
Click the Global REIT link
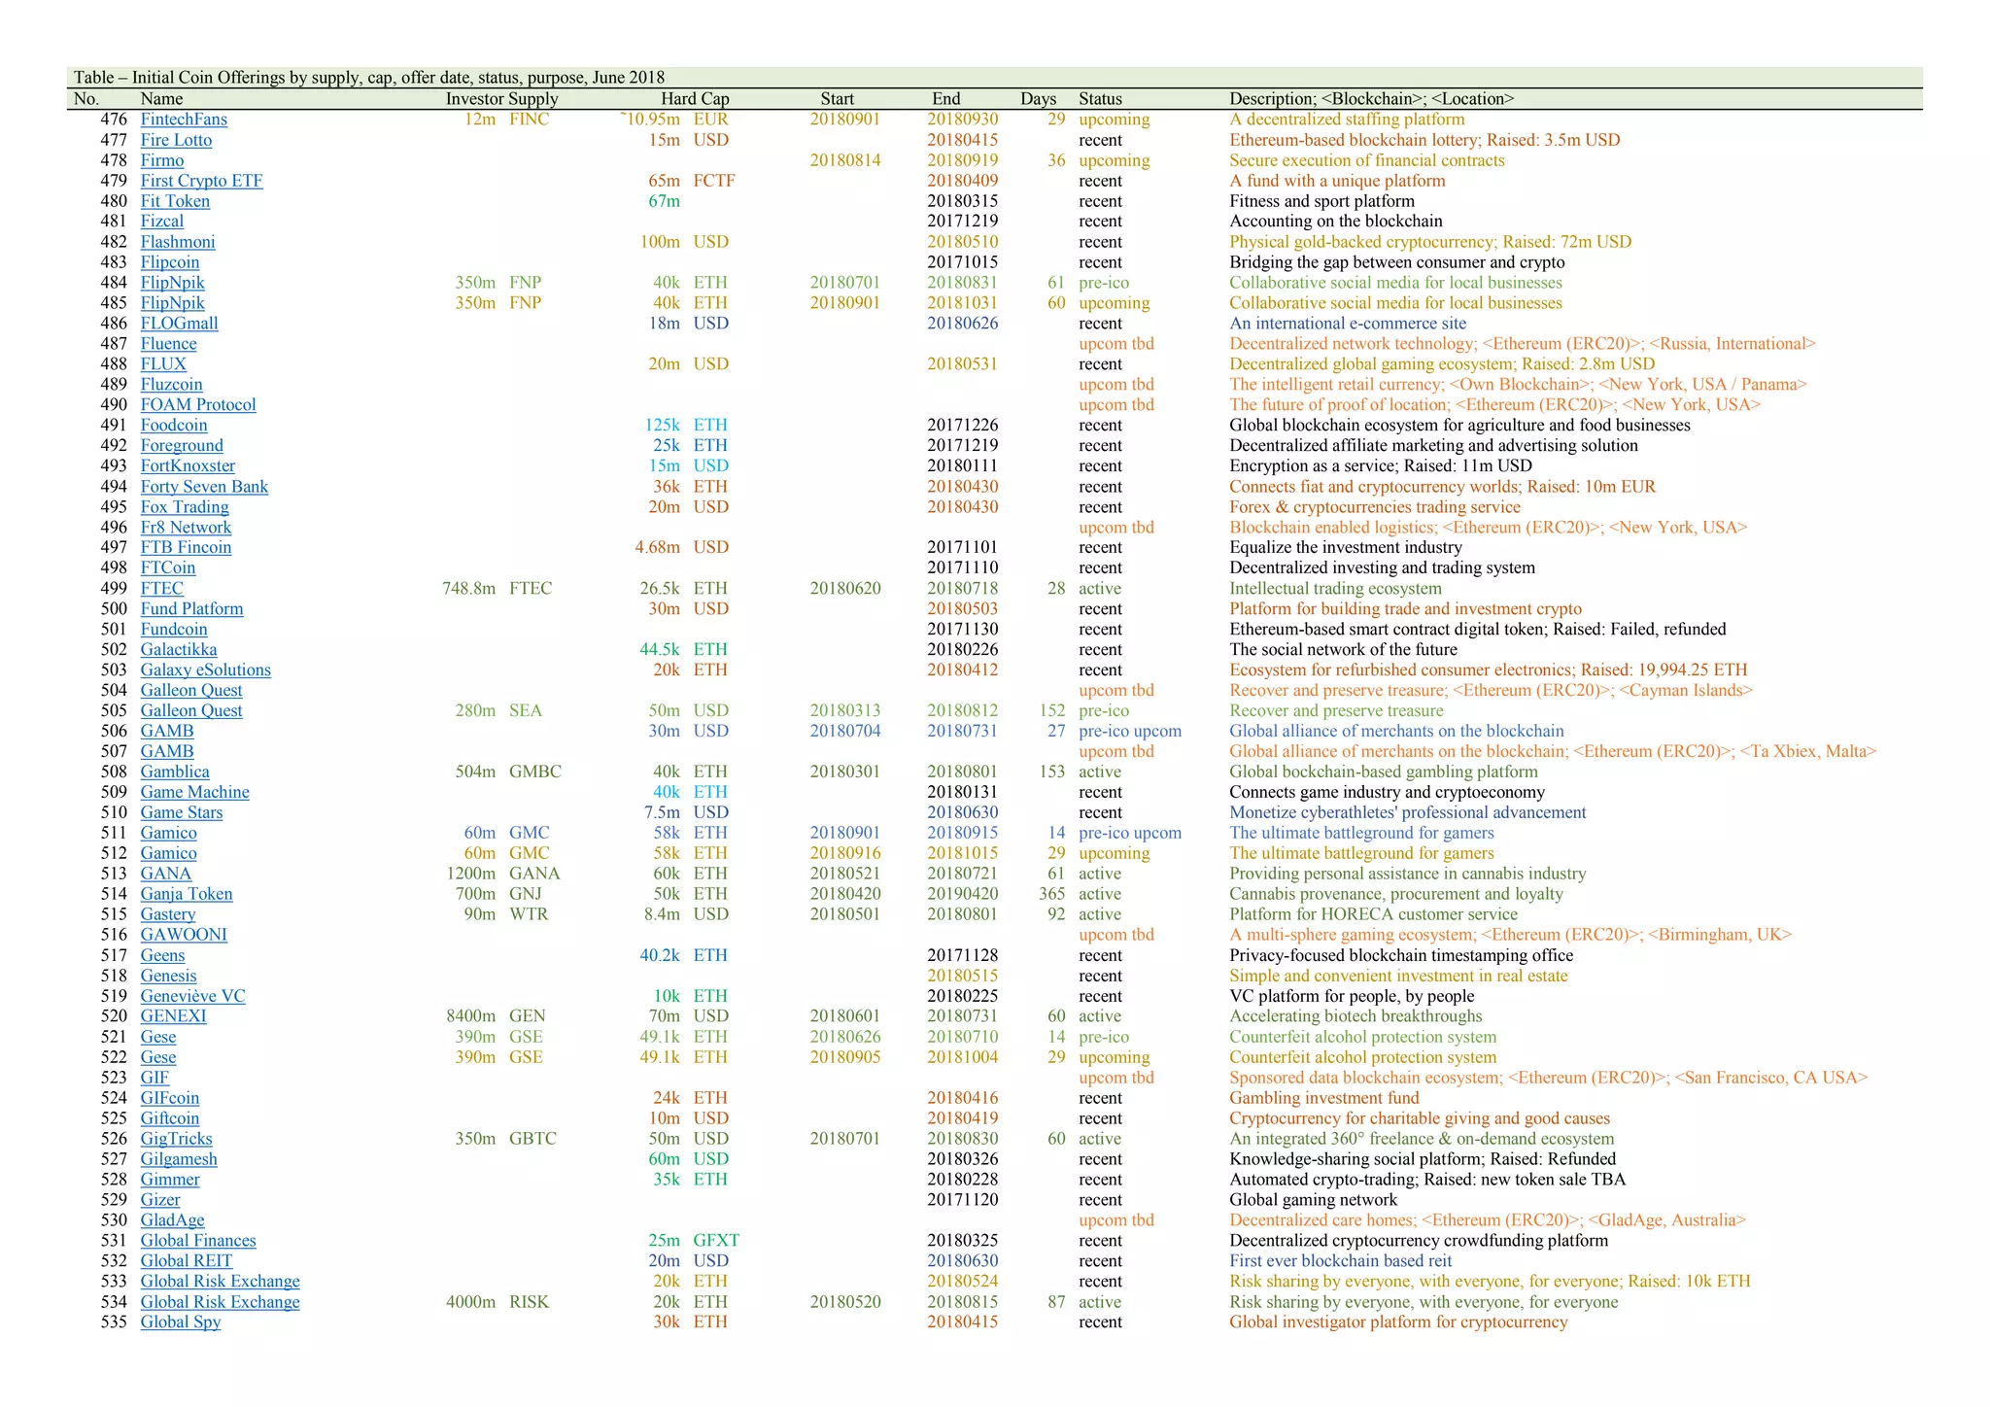(187, 1261)
